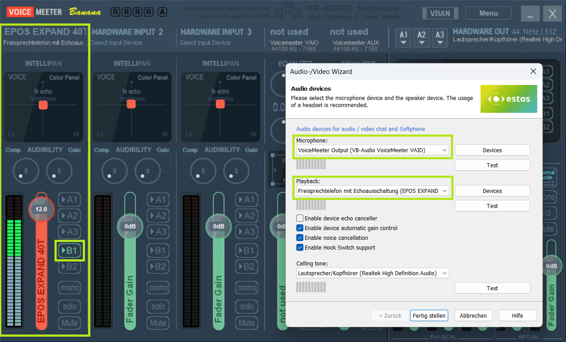Enable device echo canceller checkbox
Screen dimensions: 566x342
[300, 218]
